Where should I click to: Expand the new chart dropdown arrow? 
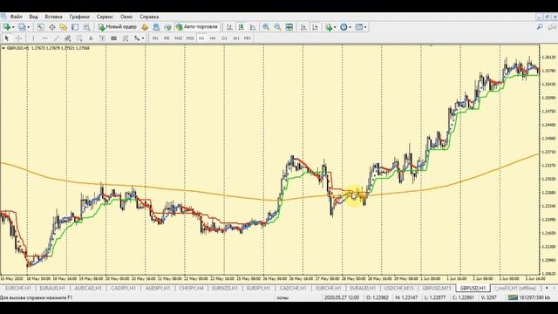point(13,27)
